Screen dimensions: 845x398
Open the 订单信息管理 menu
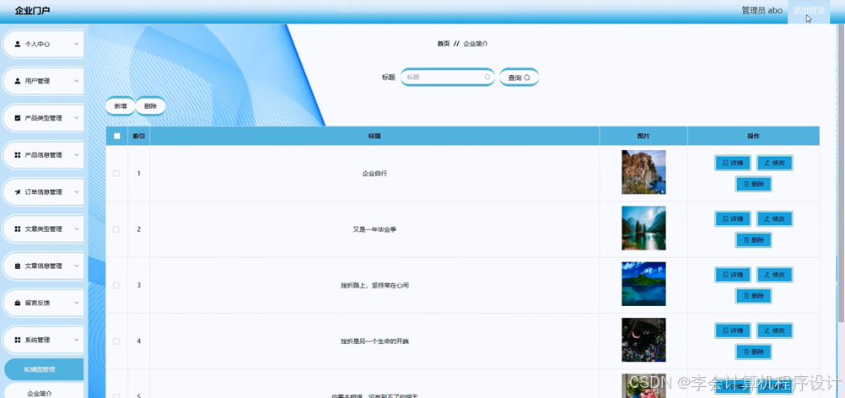(44, 192)
